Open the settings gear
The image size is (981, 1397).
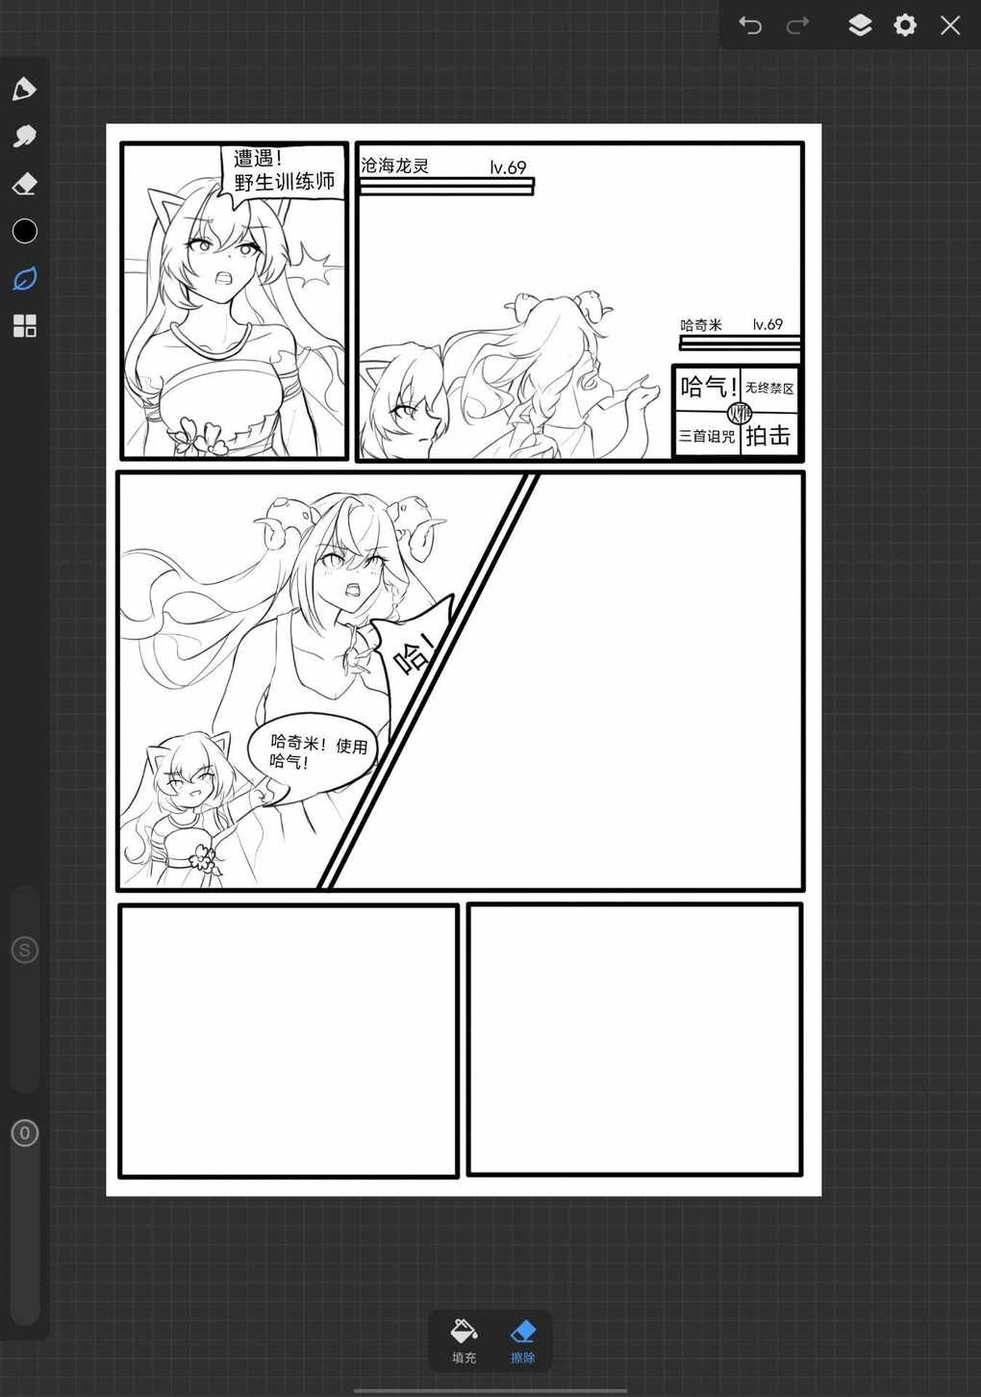pyautogui.click(x=905, y=25)
